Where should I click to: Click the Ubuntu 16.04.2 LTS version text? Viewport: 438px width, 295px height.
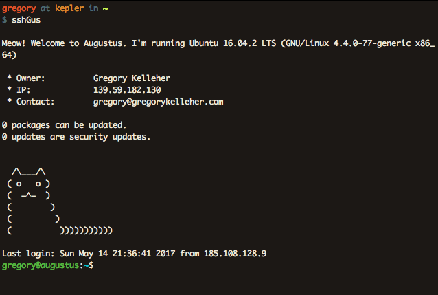[x=233, y=43]
